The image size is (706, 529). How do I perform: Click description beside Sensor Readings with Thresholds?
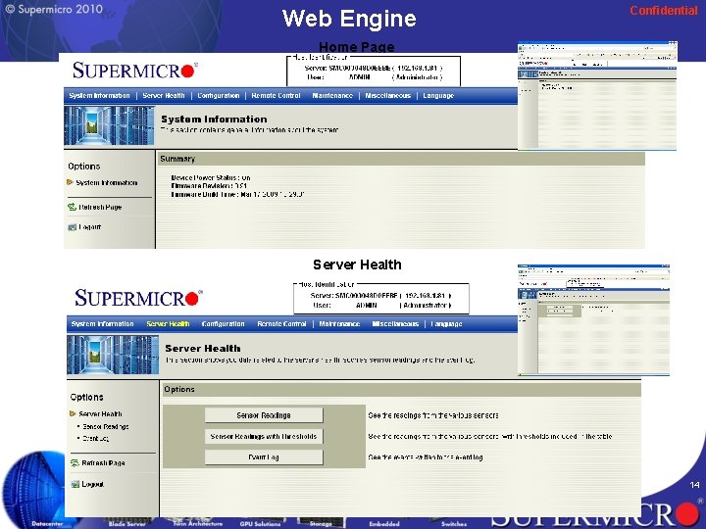(x=490, y=436)
